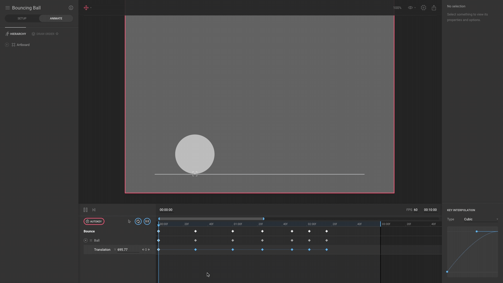The image size is (503, 283).
Task: Select the Bounce animation row
Action: tap(89, 231)
